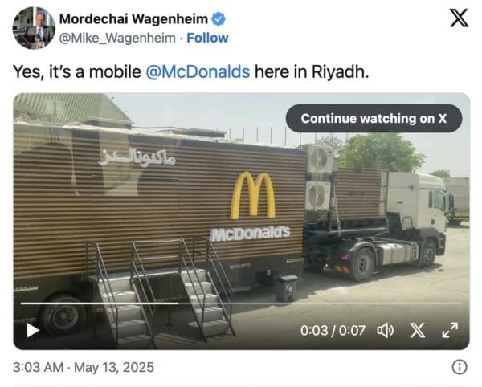Click the McDonald's truck video frame
This screenshot has width=482, height=387.
[x=241, y=221]
